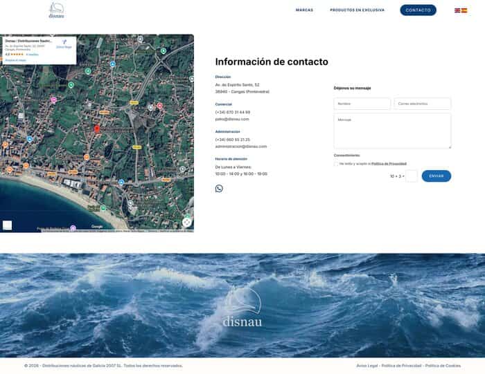Focus the Nombre input field
The image size is (485, 374).
[x=362, y=104]
